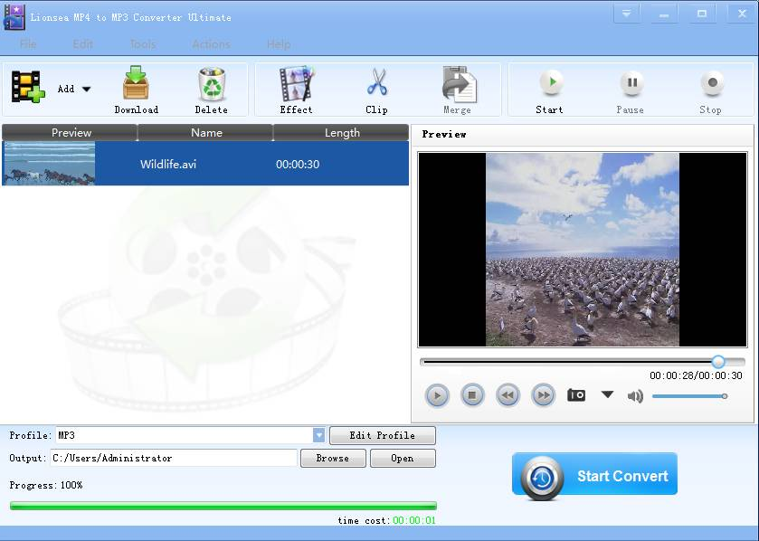The height and width of the screenshot is (541, 759).
Task: Open the Tools menu
Action: coord(143,44)
